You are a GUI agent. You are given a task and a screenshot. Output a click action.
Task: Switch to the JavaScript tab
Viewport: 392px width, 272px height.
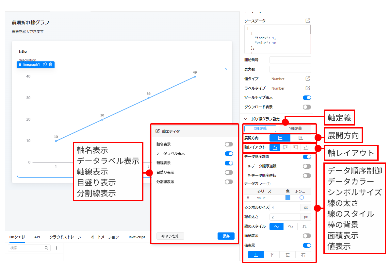(137, 237)
